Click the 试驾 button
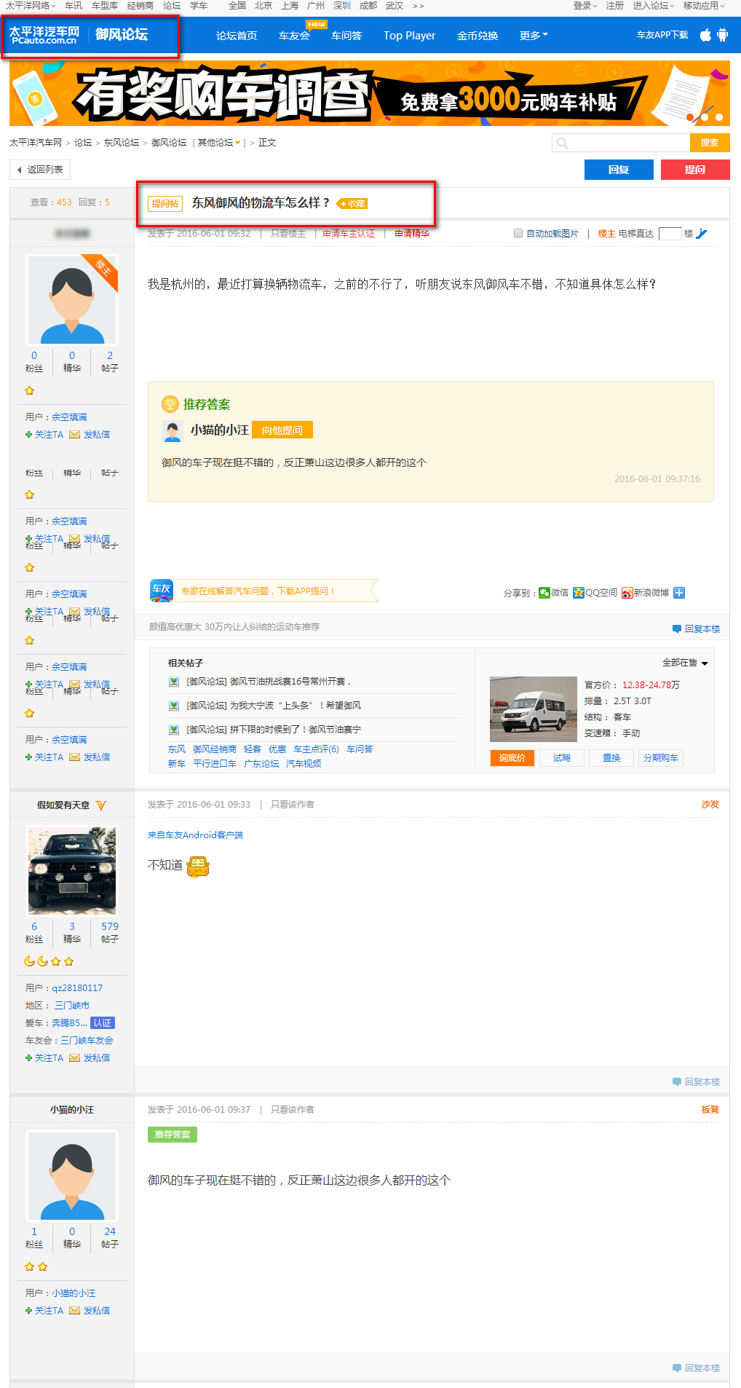This screenshot has width=741, height=1388. point(562,758)
